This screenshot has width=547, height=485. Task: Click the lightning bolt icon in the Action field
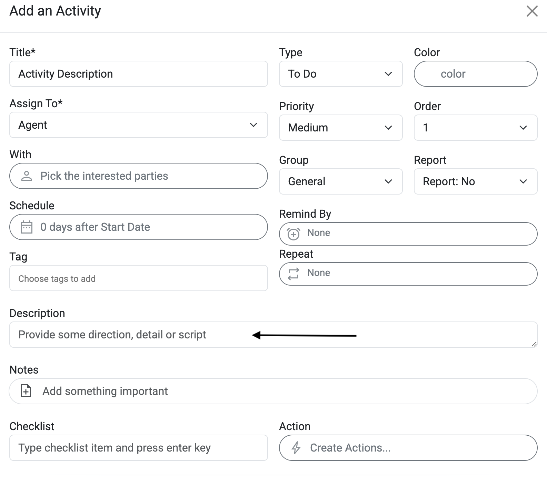coord(296,448)
